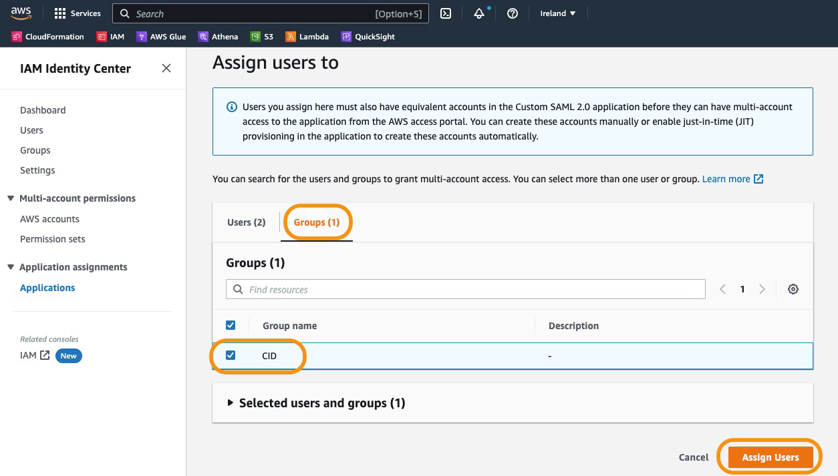
Task: Open the S3 shortcut
Action: tap(262, 37)
